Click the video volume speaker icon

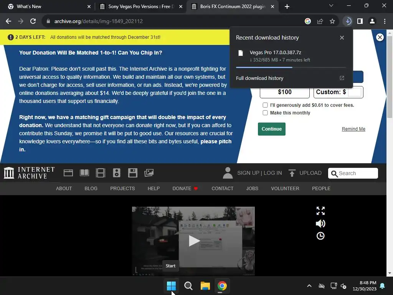pyautogui.click(x=320, y=224)
